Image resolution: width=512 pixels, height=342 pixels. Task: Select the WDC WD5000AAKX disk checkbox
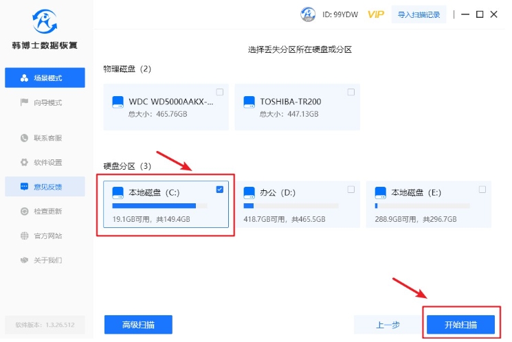click(220, 92)
